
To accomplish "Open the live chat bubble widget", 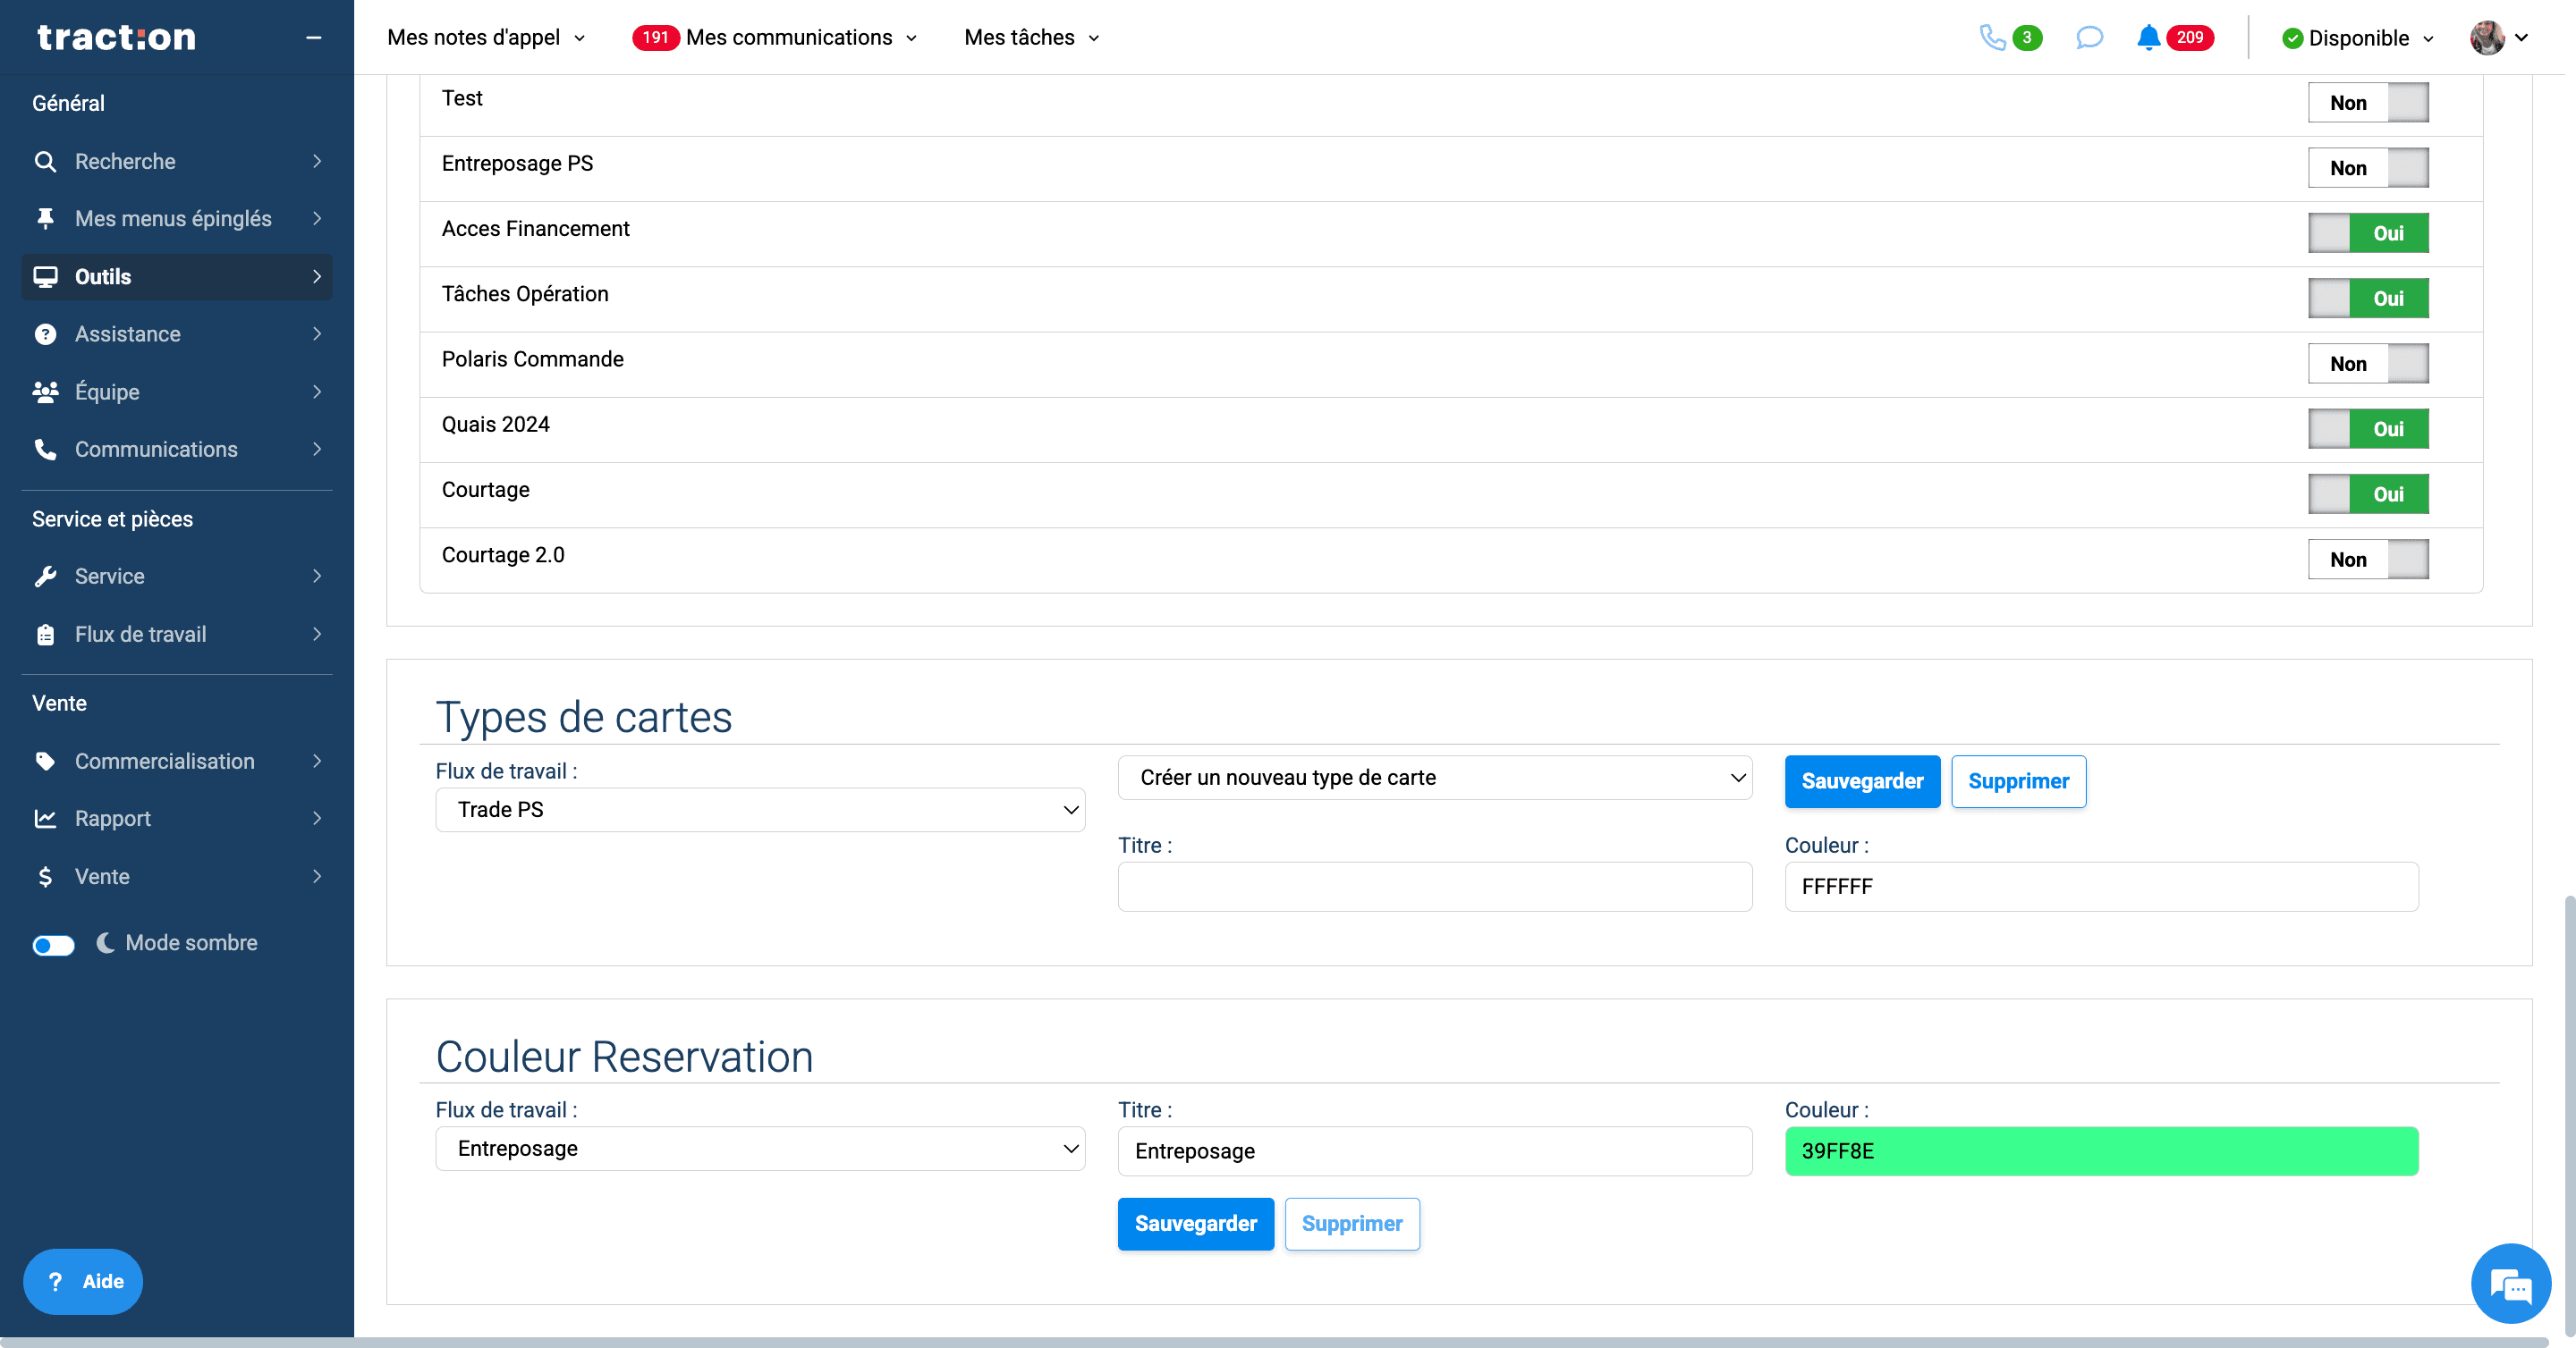I will click(2510, 1284).
